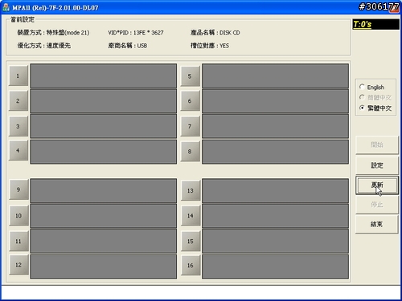This screenshot has width=402, height=301.
Task: Click port button 12
Action: click(x=18, y=265)
